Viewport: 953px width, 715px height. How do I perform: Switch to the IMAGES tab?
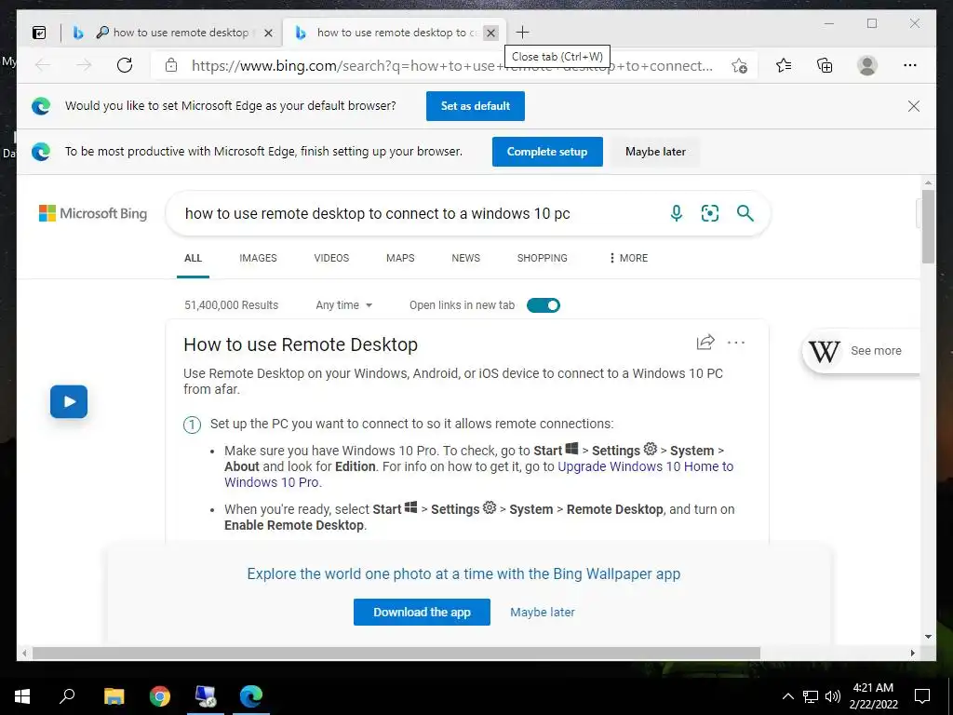coord(258,258)
